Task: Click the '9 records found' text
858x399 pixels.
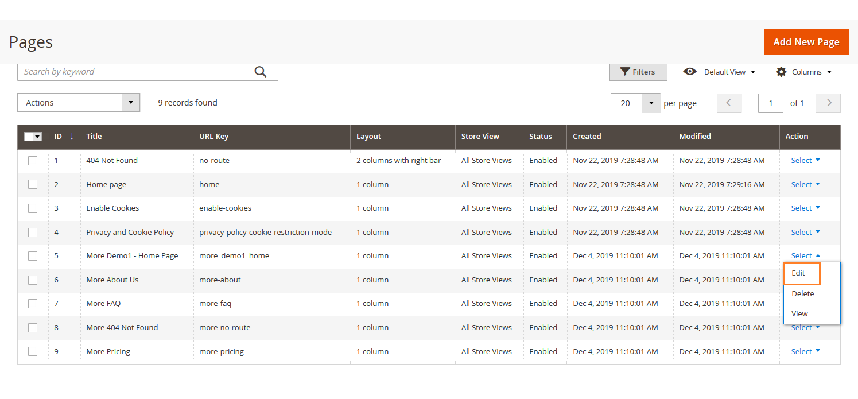Action: point(188,103)
